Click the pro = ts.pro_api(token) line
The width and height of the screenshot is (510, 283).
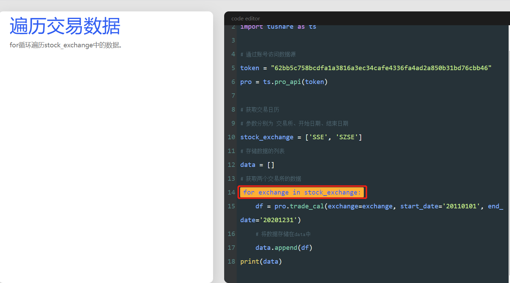pyautogui.click(x=284, y=82)
